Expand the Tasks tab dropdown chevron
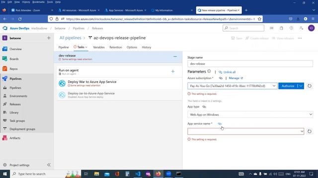 tap(86, 47)
